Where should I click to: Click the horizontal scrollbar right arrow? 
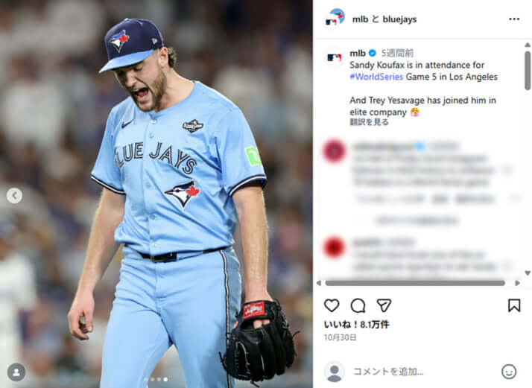(517, 283)
